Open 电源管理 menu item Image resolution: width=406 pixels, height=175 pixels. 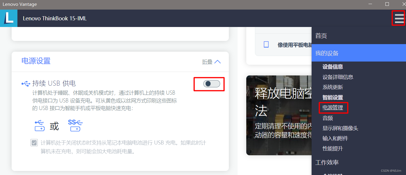coord(333,108)
